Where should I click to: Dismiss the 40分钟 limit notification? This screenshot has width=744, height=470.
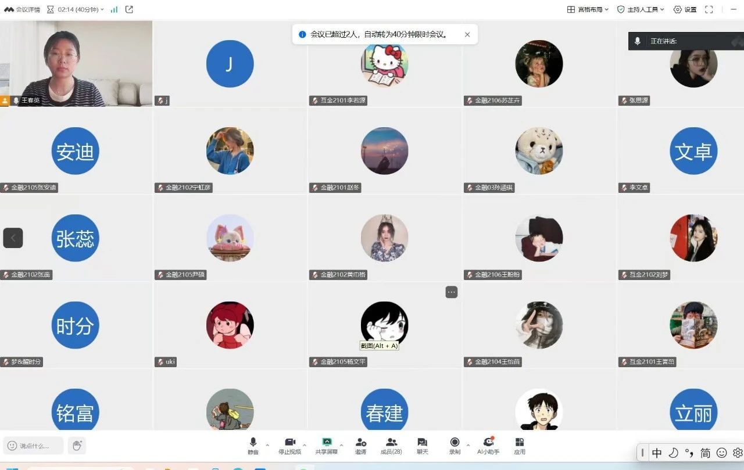click(x=467, y=34)
